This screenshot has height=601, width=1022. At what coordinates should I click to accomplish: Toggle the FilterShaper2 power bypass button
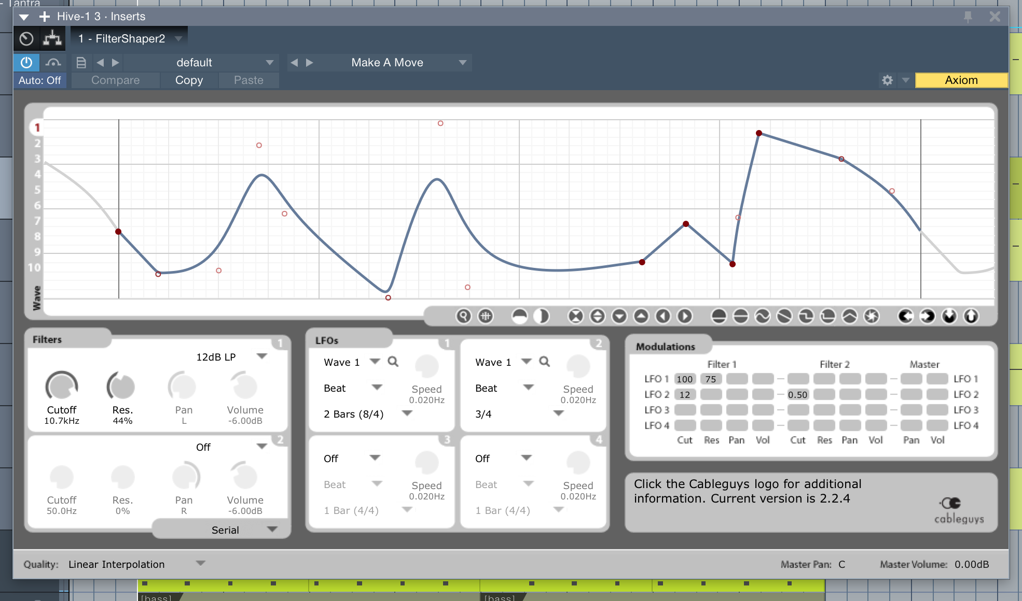26,63
